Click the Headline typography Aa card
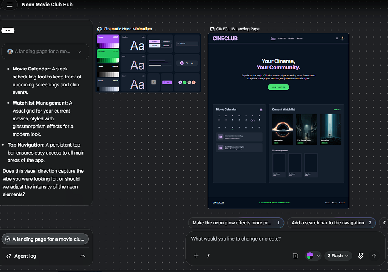The width and height of the screenshot is (388, 272). point(134,44)
